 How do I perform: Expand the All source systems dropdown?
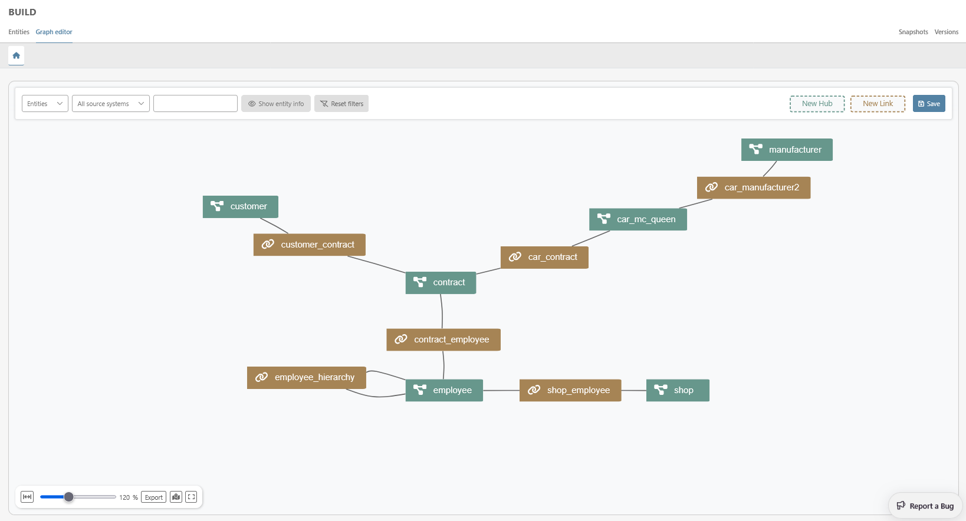110,104
